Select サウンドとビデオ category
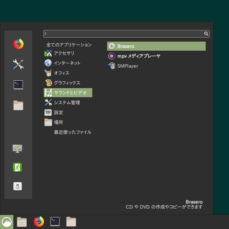Screen dimensions: 229x229 tap(68, 93)
